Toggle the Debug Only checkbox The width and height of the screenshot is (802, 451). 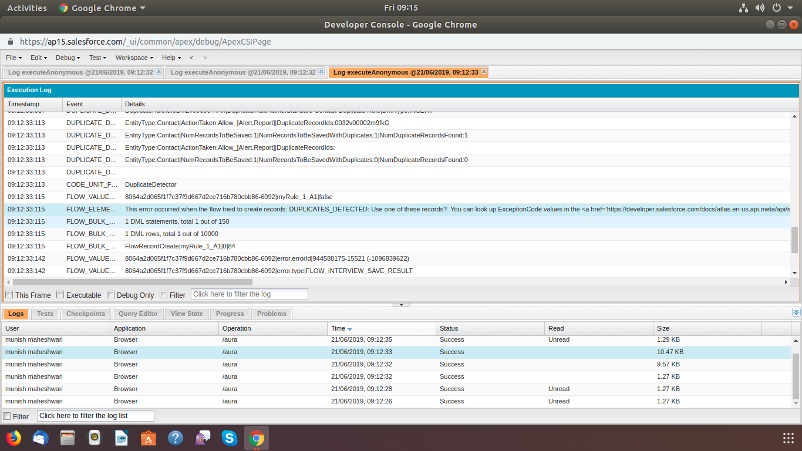click(x=111, y=295)
